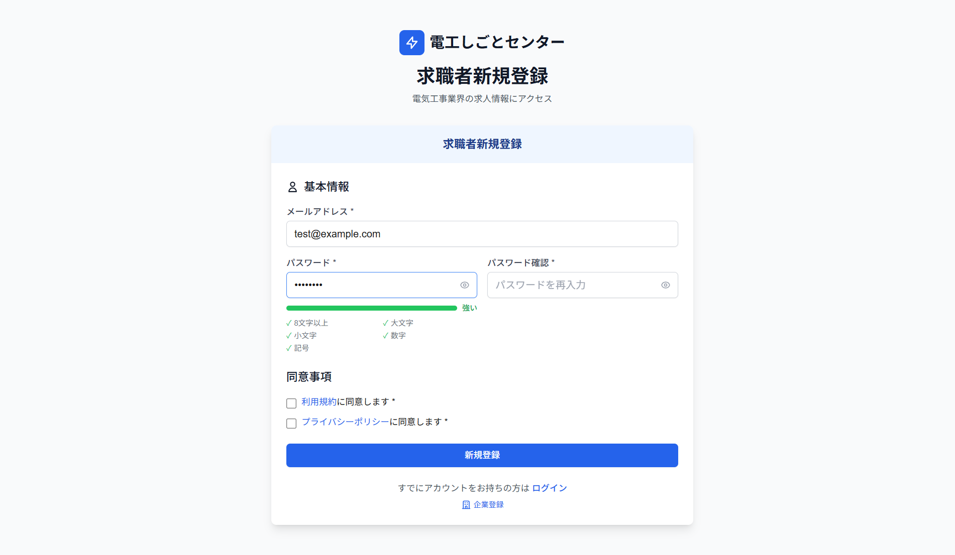Click the ログイン link

(x=549, y=487)
